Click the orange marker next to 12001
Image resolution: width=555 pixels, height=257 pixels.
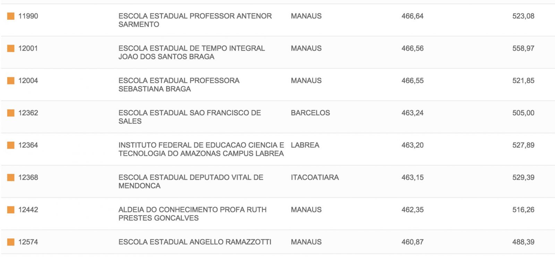pyautogui.click(x=11, y=48)
